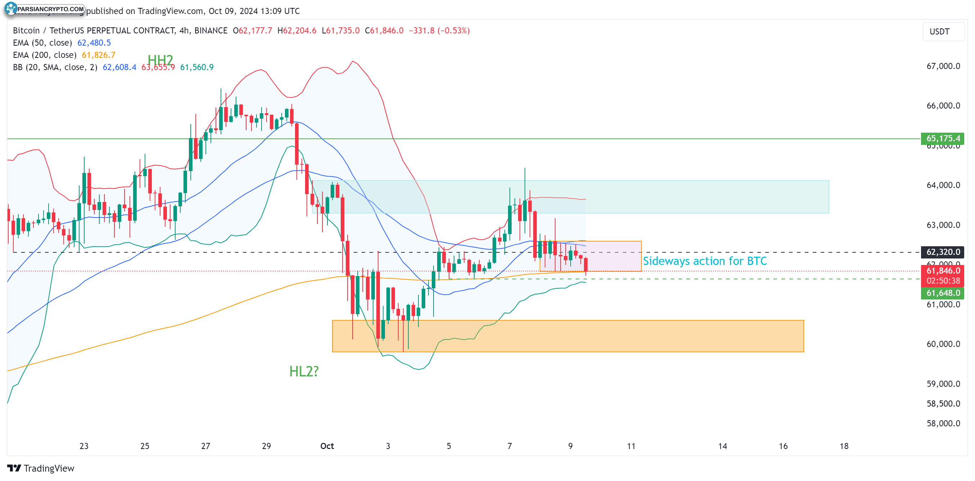
Task: Click the 58,000.0 price axis label
Action: tap(943, 423)
